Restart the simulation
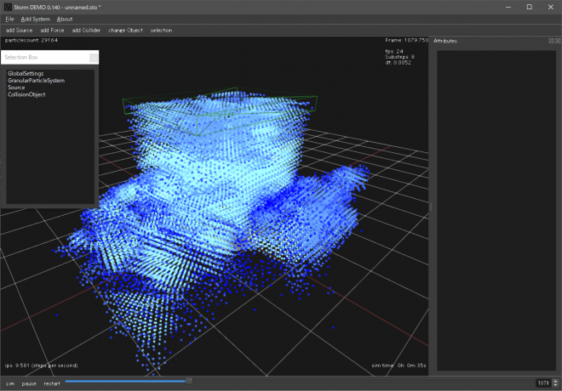 pos(52,383)
